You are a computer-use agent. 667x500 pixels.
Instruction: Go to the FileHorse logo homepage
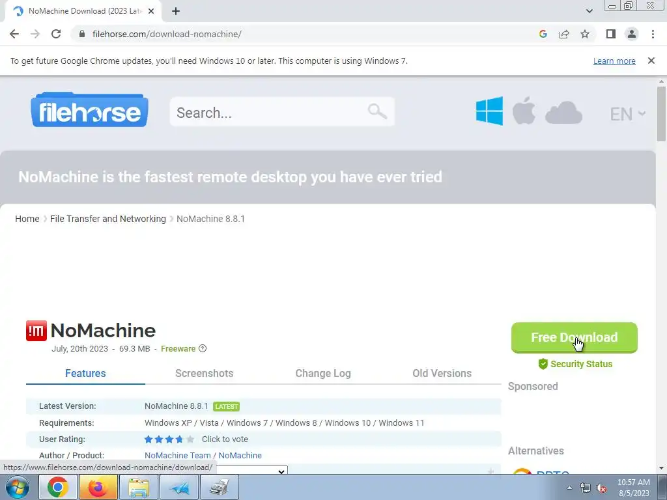tap(89, 109)
